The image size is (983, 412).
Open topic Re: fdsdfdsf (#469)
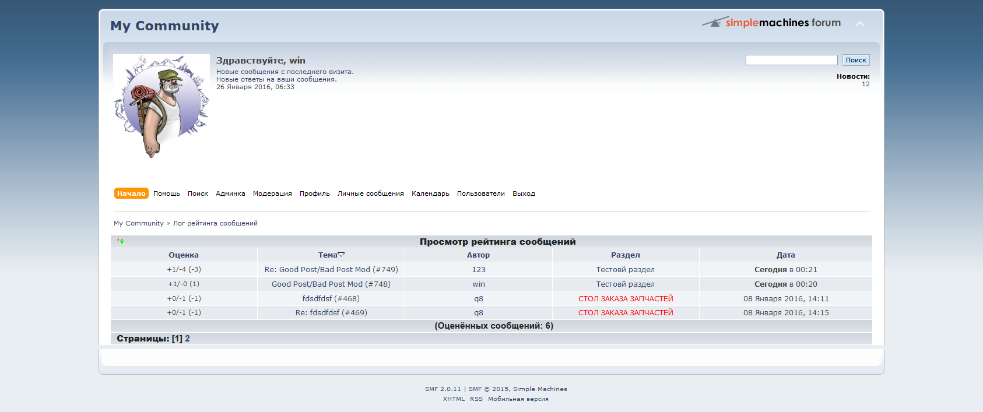tap(331, 312)
